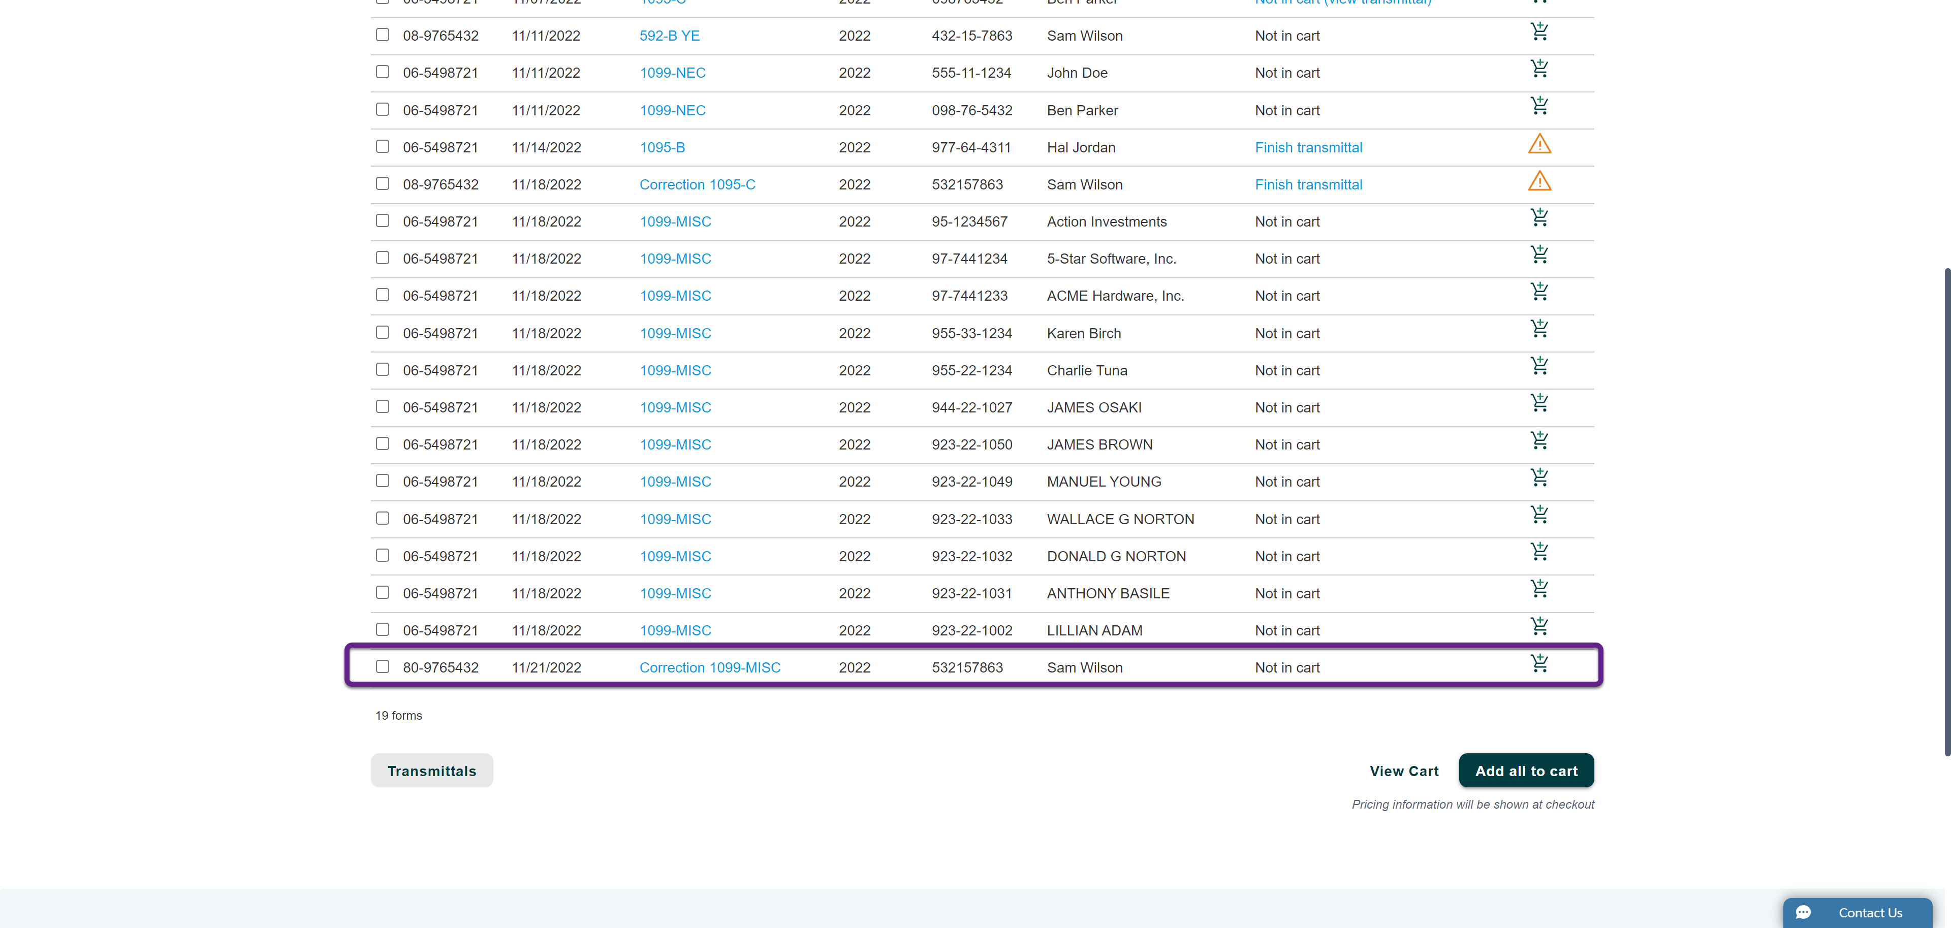Open the Correction 1095-C form link
Image resolution: width=1951 pixels, height=928 pixels.
[697, 185]
